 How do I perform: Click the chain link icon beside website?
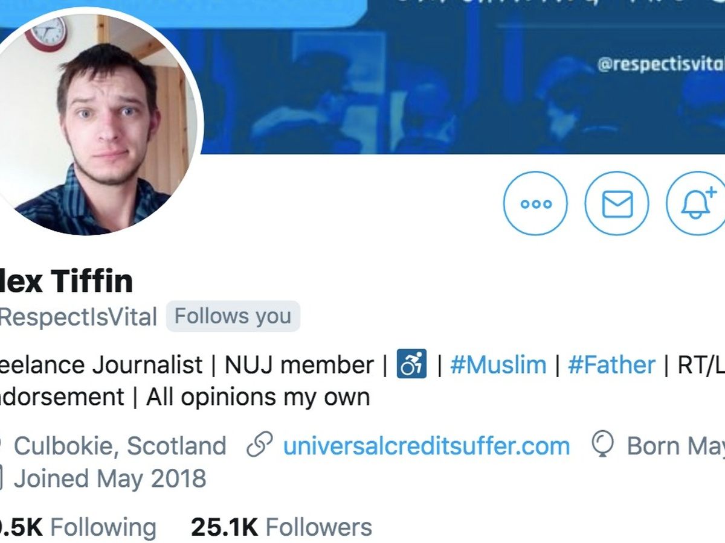click(x=260, y=446)
